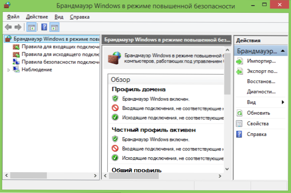Click Брандмауэр Windows включен under Частный профиль

[x=156, y=139]
